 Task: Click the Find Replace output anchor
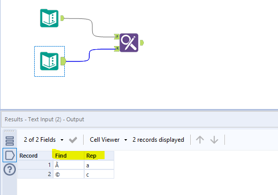(x=142, y=42)
